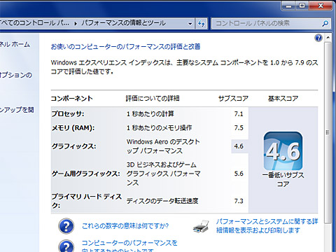Click the highlighted 4.6 graphics subscore
This screenshot has height=252, width=336.
[239, 146]
